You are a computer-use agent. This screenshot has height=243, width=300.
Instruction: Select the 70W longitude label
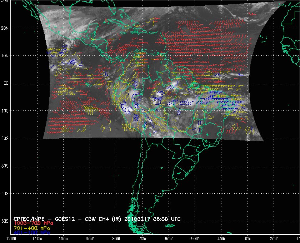142,239
